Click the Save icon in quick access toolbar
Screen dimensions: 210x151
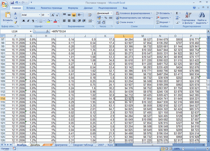pos(12,3)
